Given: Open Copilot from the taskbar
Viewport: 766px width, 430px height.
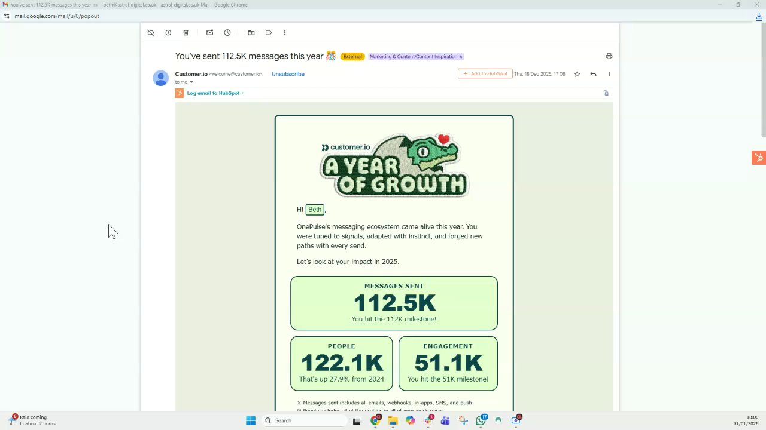Looking at the screenshot, I should point(410,420).
